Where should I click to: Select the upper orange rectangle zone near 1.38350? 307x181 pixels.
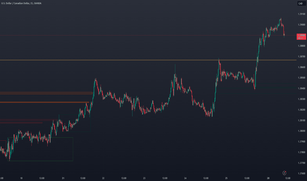click(46, 93)
